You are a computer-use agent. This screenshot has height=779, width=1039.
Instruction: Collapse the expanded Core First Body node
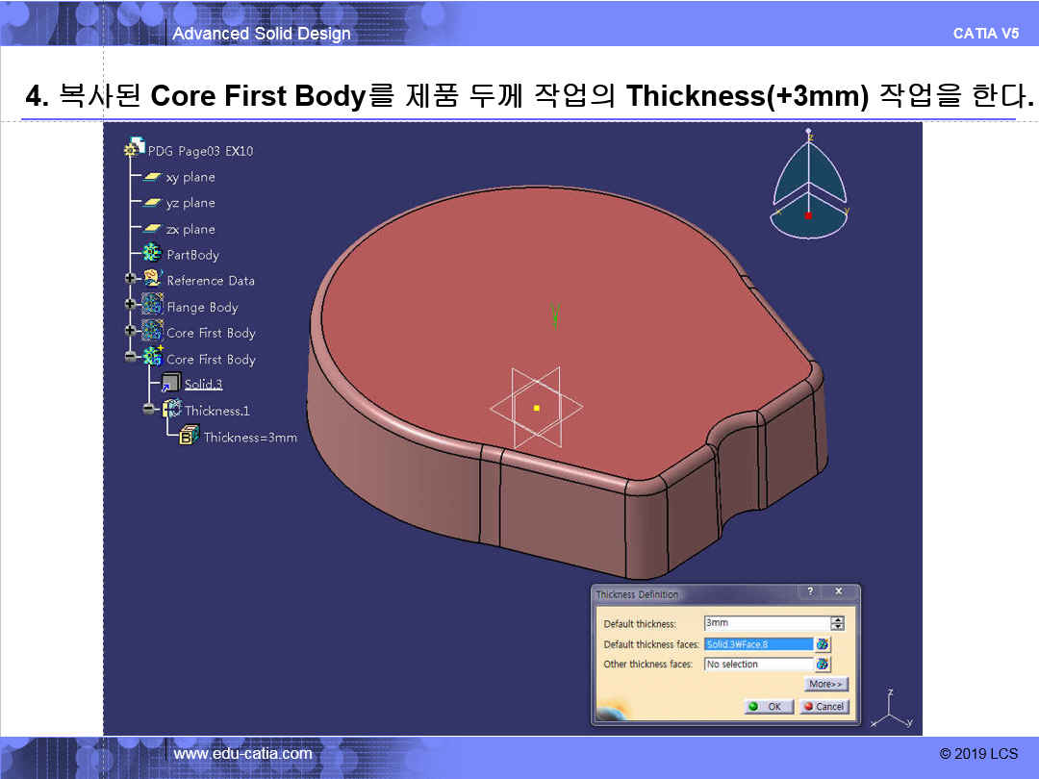click(130, 358)
